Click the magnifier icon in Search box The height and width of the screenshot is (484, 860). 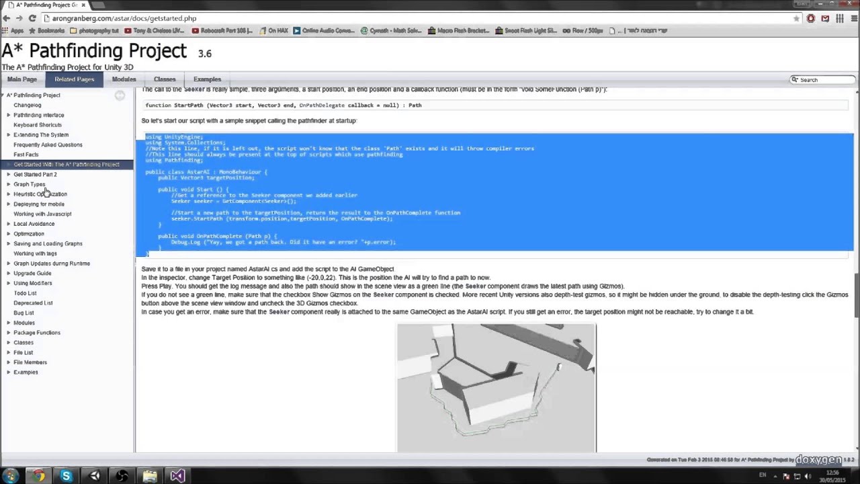point(795,79)
